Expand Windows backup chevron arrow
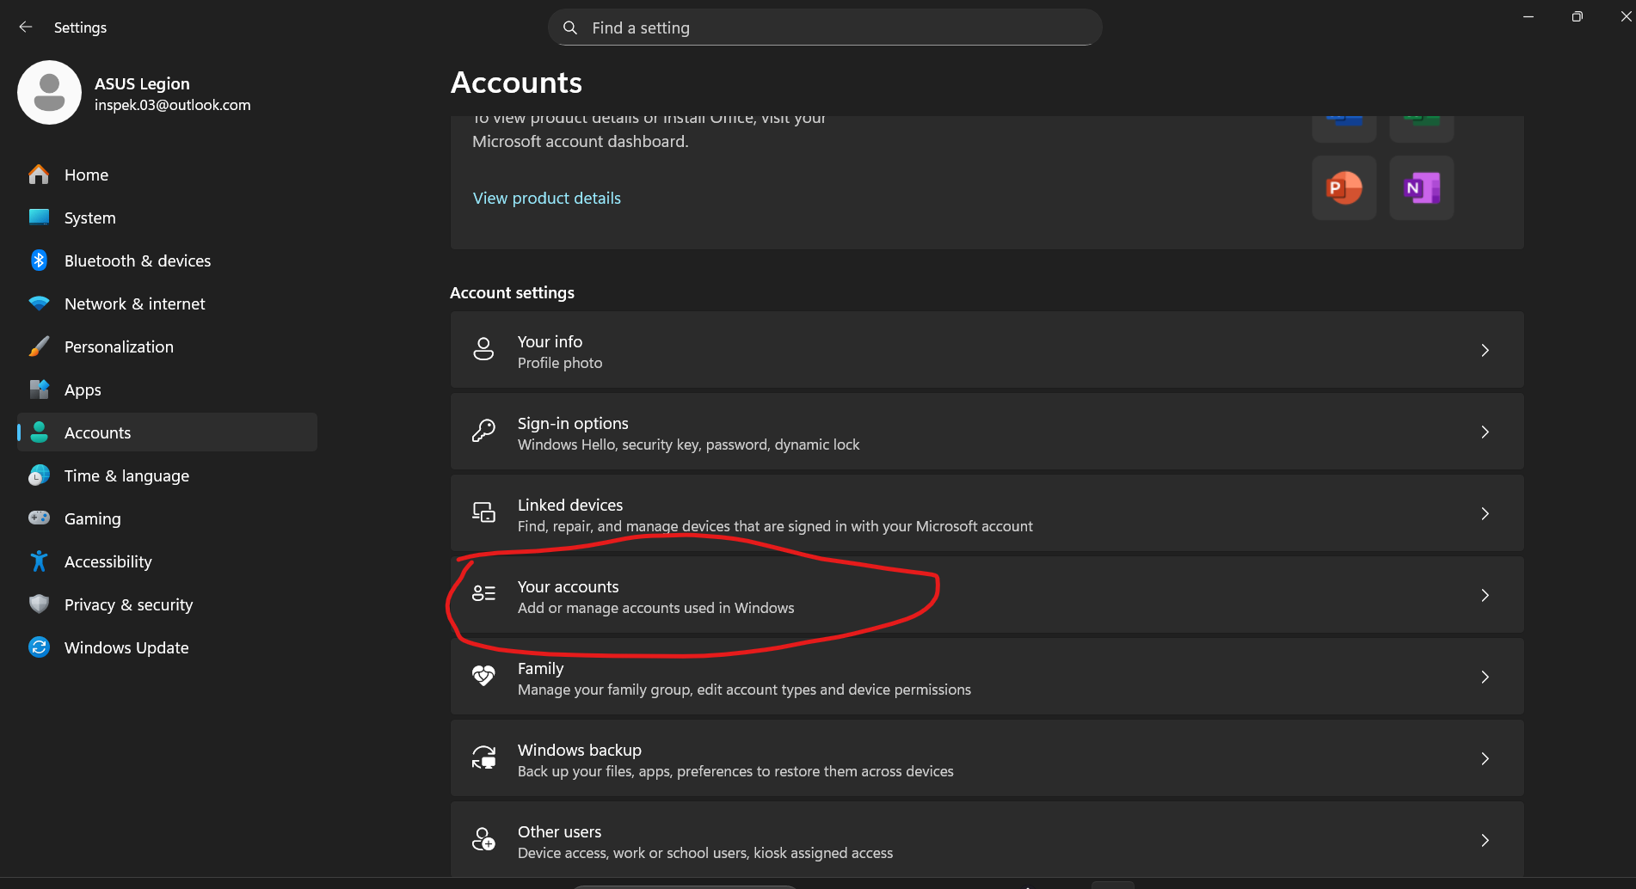This screenshot has height=889, width=1636. 1485,758
